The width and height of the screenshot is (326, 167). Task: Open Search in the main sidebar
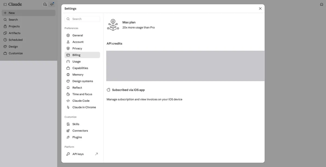[29, 20]
